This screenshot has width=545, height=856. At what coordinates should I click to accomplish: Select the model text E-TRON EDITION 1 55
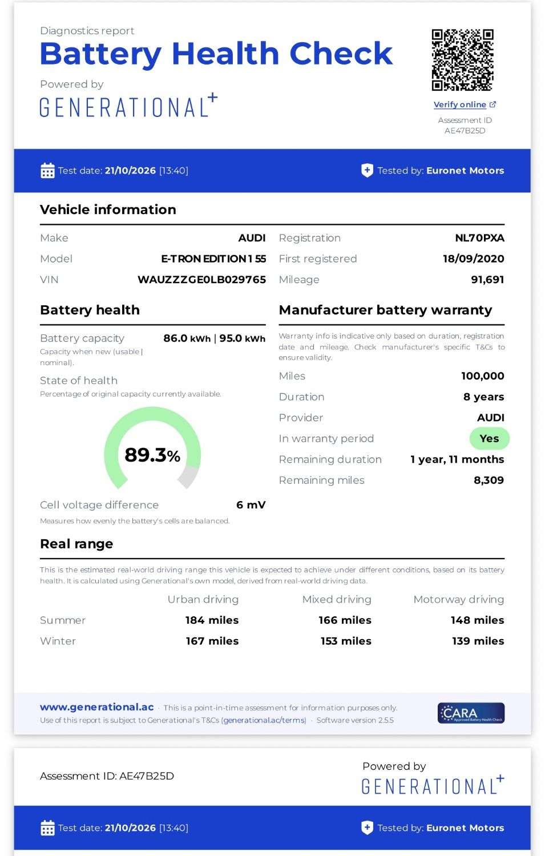pos(213,259)
